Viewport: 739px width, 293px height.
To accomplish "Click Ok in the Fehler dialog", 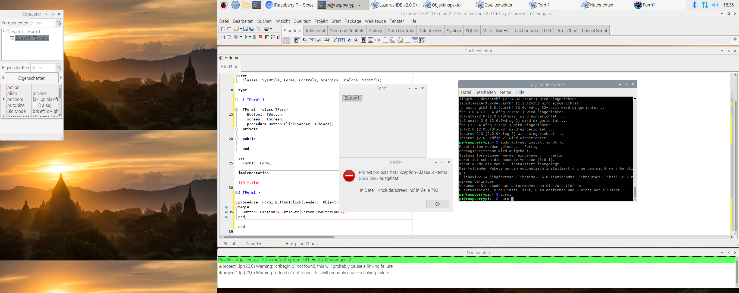I will point(437,204).
